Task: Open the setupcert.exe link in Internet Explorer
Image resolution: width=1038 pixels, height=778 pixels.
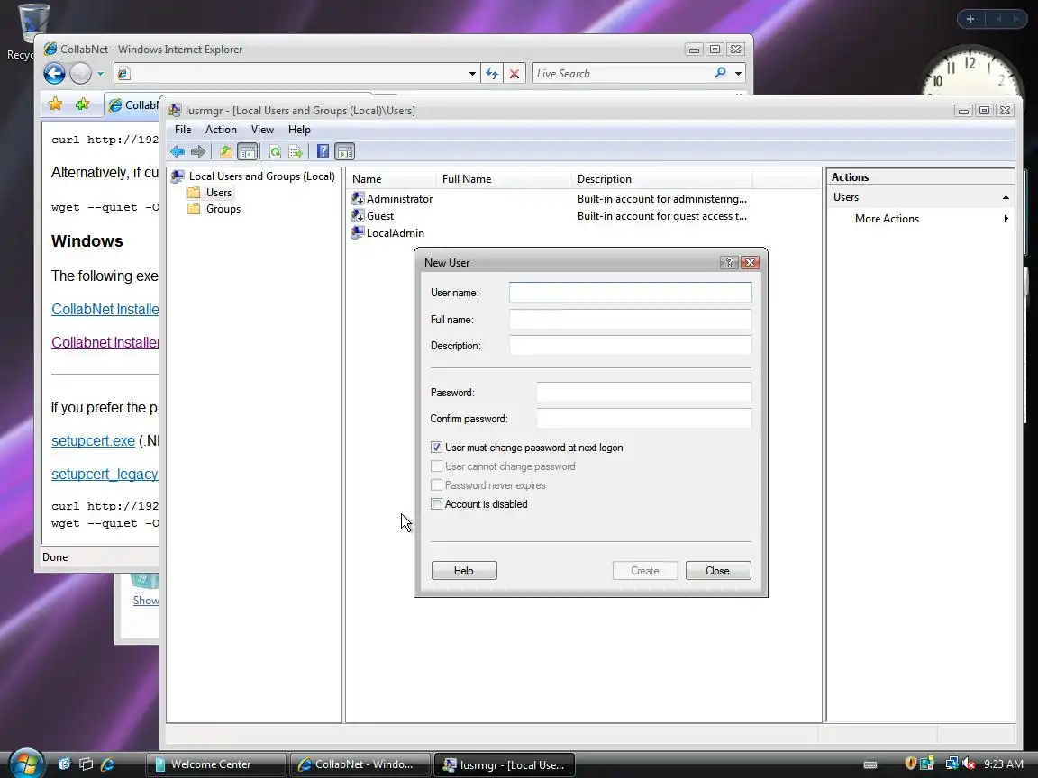Action: pos(94,440)
